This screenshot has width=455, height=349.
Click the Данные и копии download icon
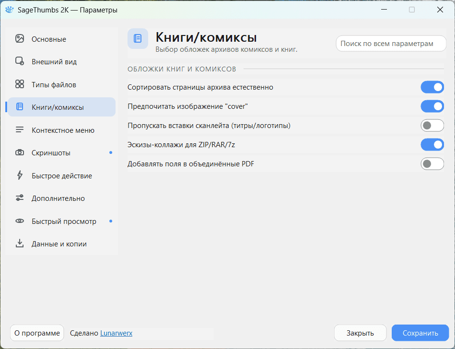coord(20,244)
